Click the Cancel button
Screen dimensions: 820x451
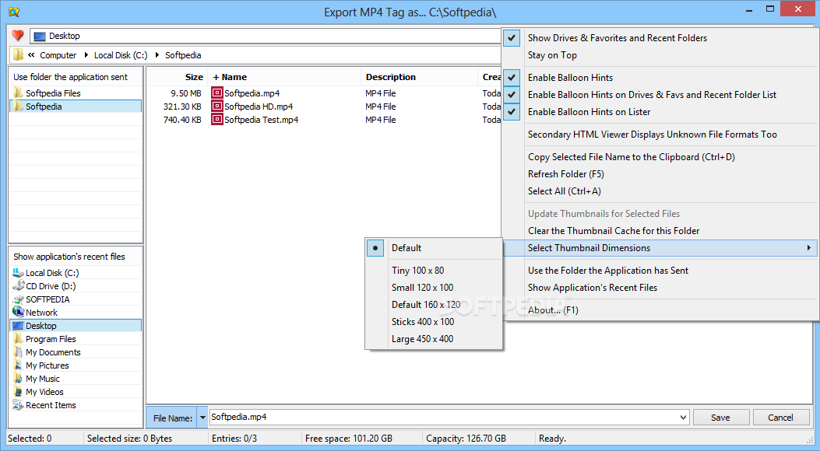click(780, 418)
